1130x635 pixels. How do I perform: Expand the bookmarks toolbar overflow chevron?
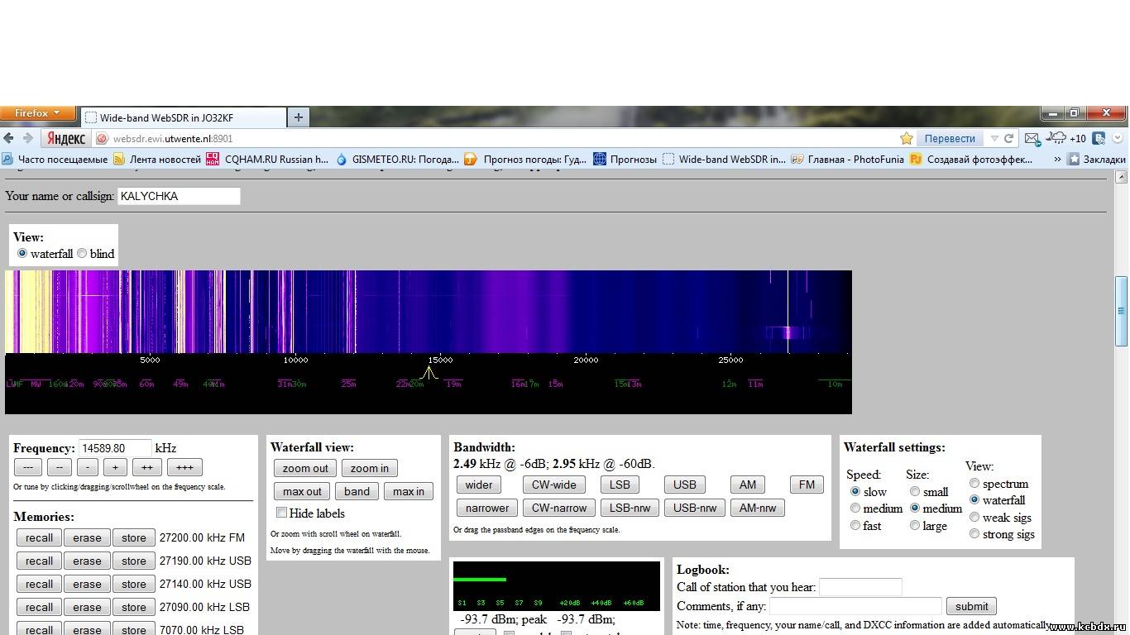pos(1056,159)
